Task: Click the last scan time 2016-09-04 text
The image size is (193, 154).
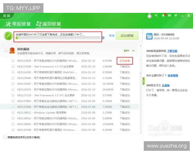Action: pos(166,38)
